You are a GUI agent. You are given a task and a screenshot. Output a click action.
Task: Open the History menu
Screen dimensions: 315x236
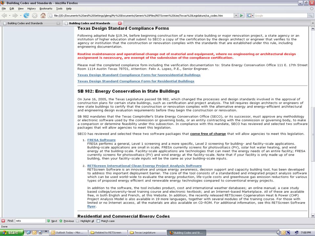31,9
